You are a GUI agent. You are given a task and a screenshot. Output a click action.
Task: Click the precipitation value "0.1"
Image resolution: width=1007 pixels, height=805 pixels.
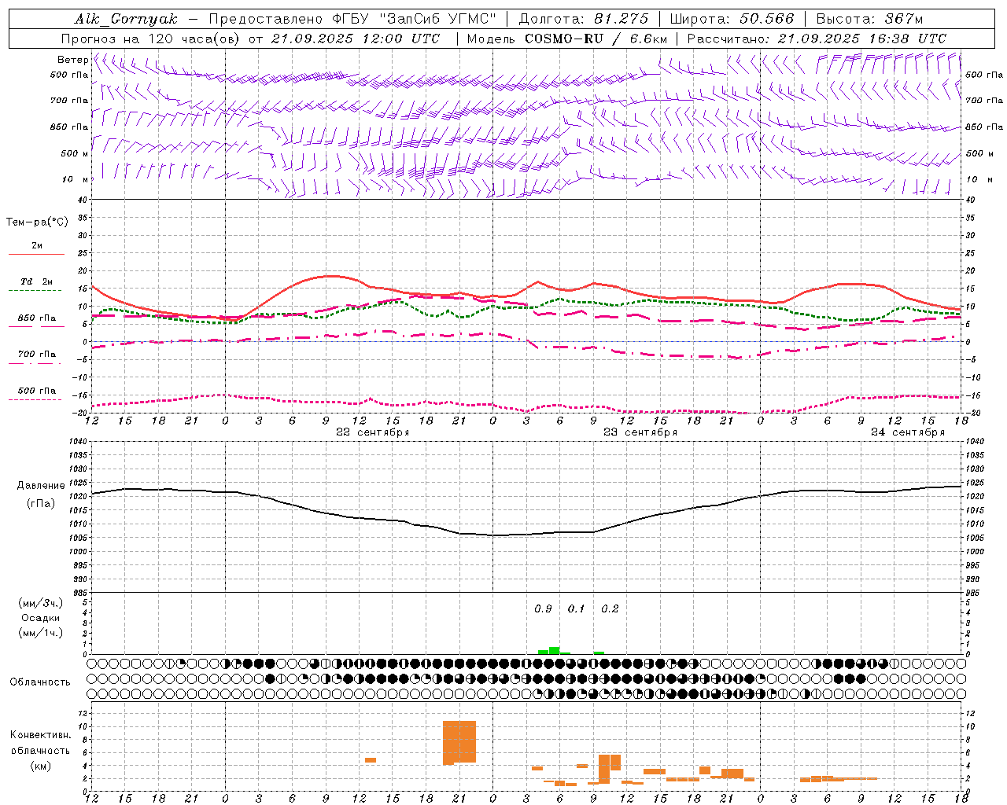click(577, 609)
